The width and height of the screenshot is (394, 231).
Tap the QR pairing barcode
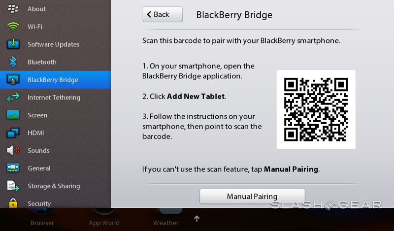click(316, 109)
